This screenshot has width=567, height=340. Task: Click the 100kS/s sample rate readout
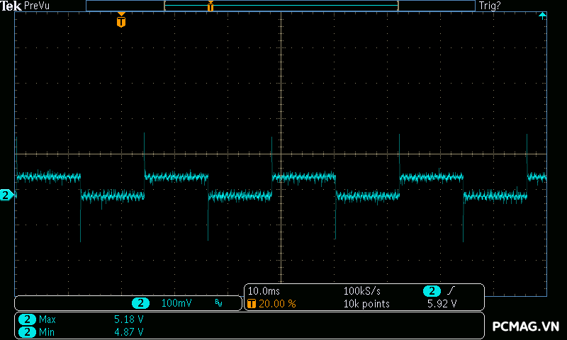[x=362, y=291]
